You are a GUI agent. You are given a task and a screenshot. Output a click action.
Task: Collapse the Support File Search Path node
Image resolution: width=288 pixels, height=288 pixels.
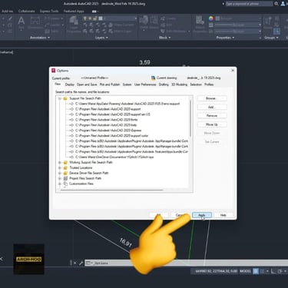[x=60, y=98]
